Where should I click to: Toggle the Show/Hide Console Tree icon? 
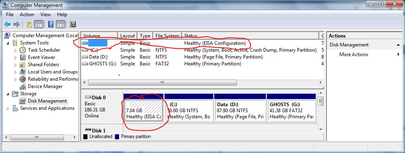[x=39, y=25]
